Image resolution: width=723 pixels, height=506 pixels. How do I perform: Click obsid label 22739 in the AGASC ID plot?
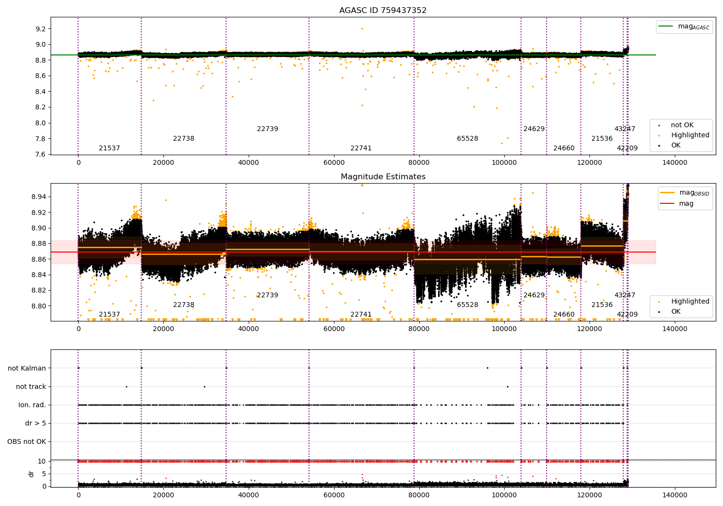coord(268,129)
